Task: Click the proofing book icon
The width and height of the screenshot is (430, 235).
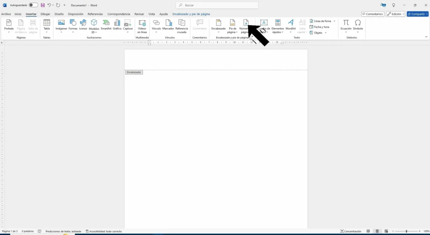Action: (39, 232)
